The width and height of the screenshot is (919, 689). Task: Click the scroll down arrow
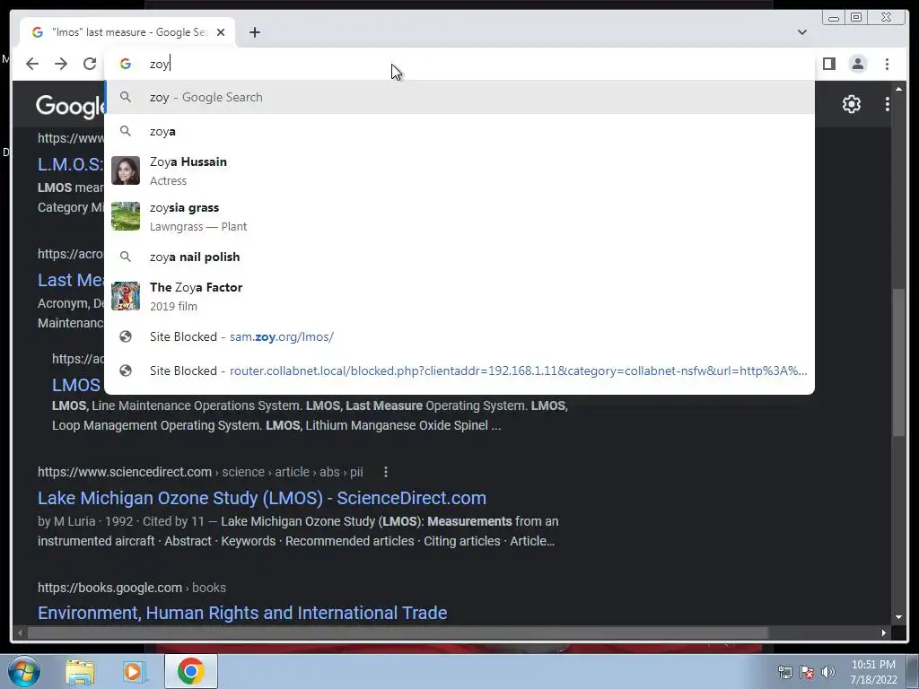pyautogui.click(x=898, y=617)
